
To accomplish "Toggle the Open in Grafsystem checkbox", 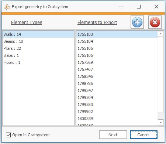I will [8, 135].
